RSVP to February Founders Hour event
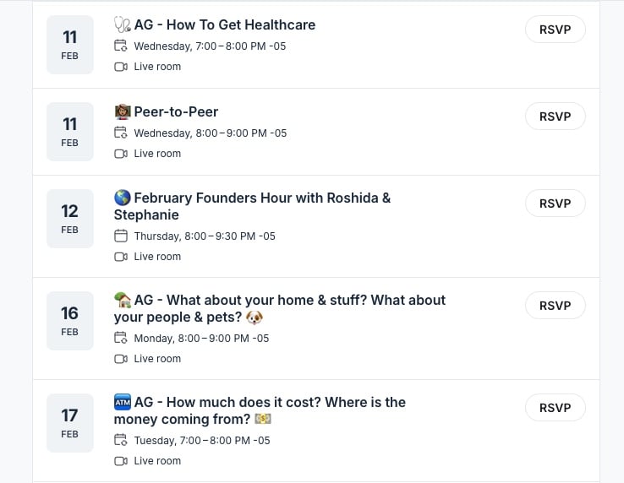The image size is (624, 483). click(555, 204)
